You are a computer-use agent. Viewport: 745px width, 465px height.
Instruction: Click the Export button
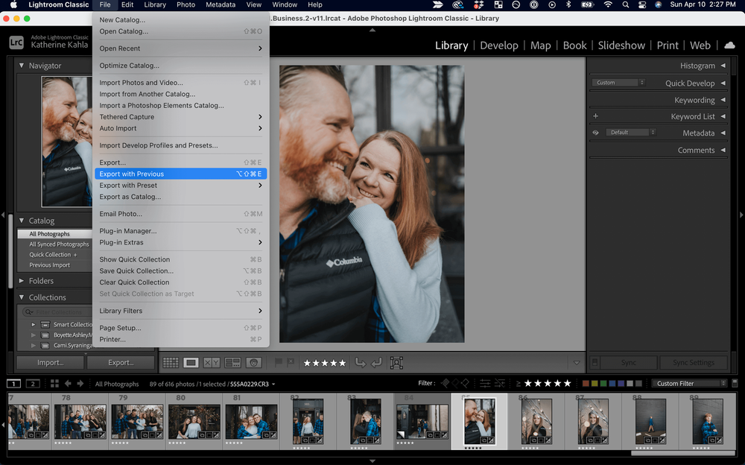(121, 362)
